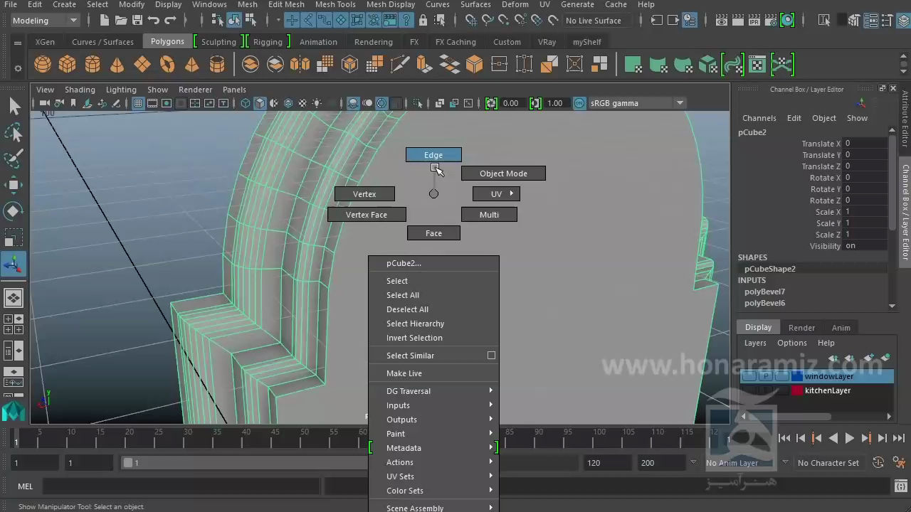Click the Mirror geometry shelf icon

pos(300,65)
